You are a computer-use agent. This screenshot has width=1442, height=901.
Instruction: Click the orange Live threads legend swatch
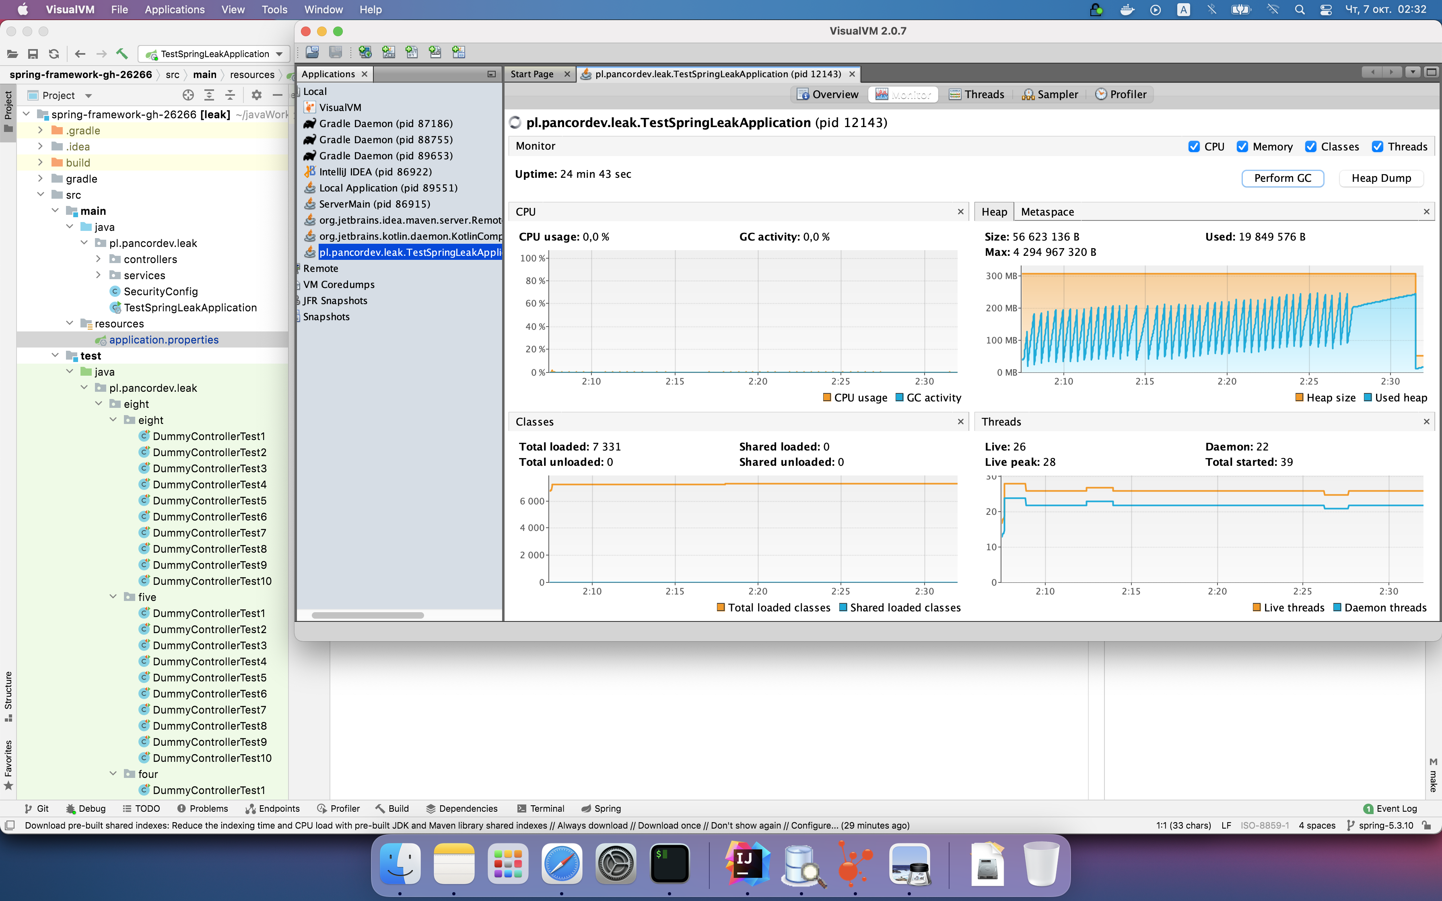pyautogui.click(x=1257, y=607)
